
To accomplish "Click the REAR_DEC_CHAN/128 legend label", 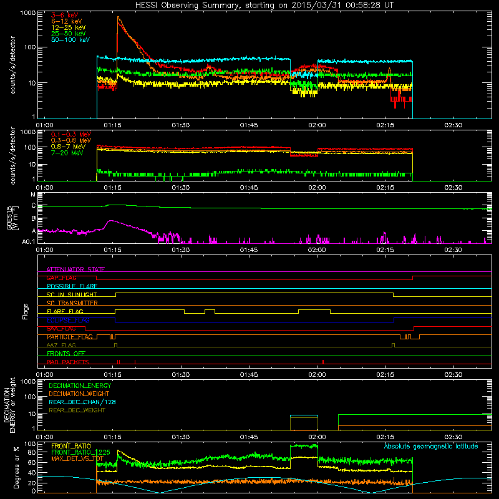I will (x=82, y=402).
